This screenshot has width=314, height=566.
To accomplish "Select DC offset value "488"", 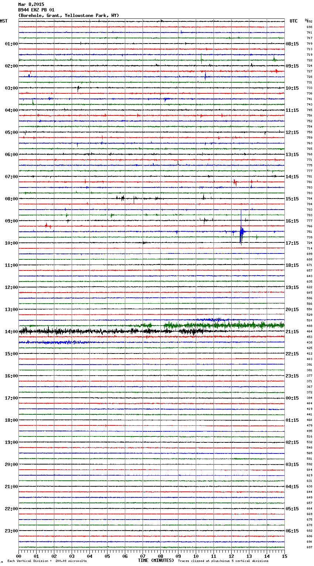I will click(310, 326).
